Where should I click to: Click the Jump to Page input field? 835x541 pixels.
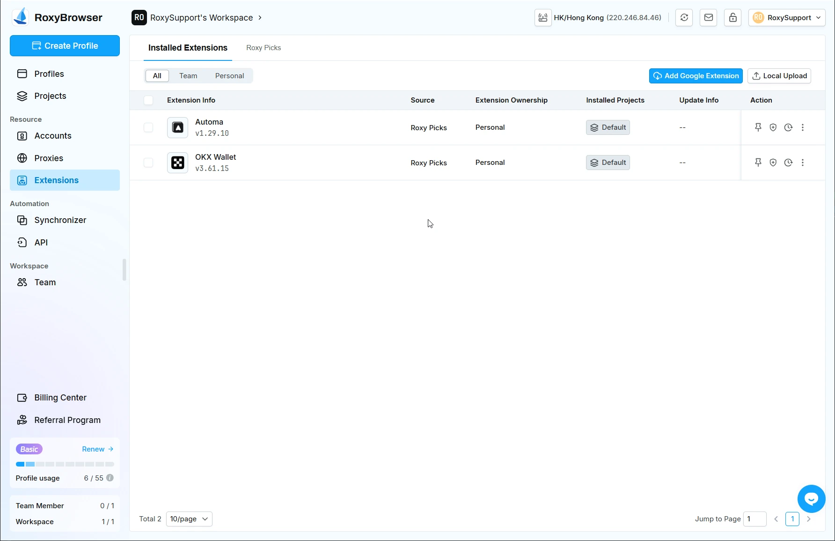click(754, 519)
